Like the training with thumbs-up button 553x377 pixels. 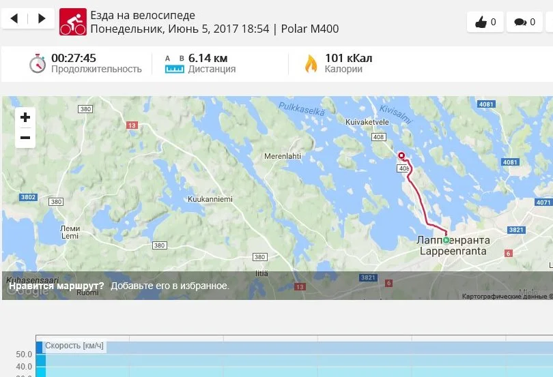tap(485, 22)
